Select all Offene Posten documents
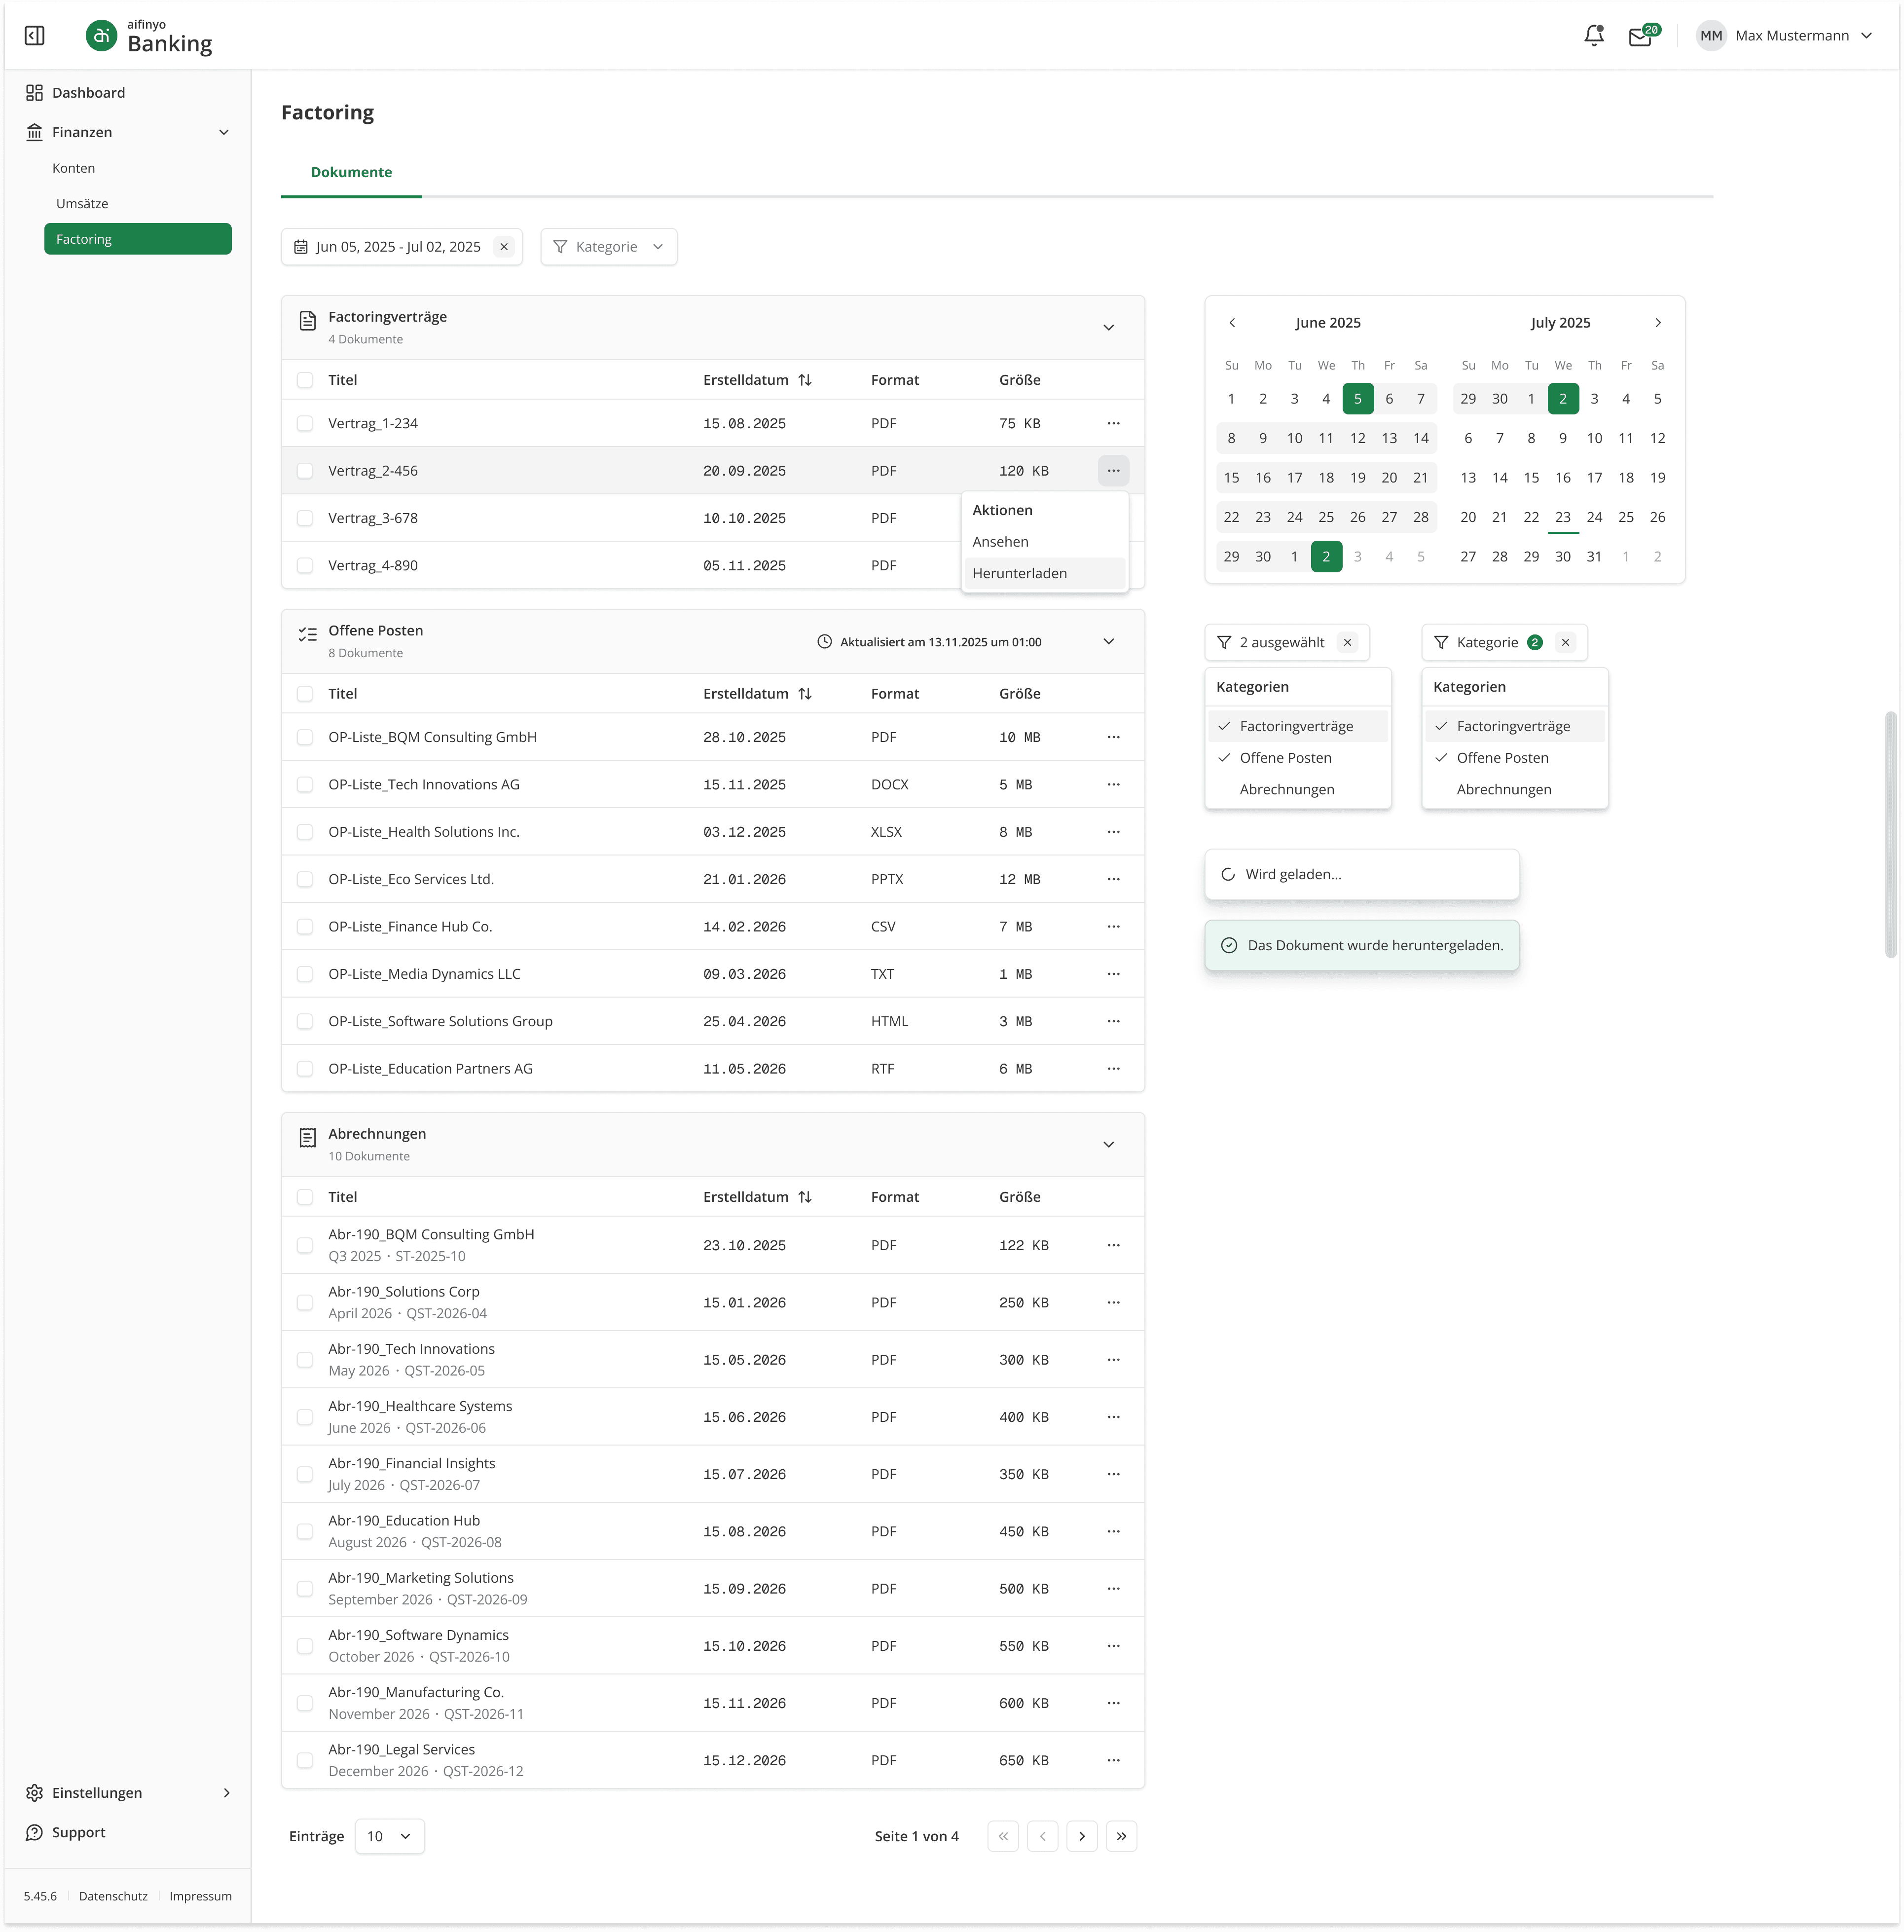 pos(305,694)
